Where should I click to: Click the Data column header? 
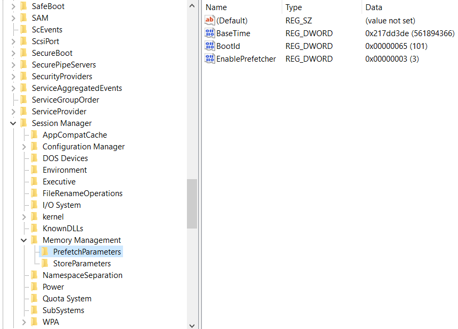coord(408,7)
